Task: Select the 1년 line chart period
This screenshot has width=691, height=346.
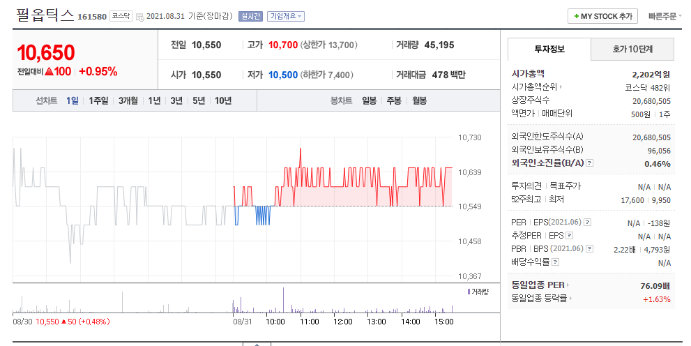Action: coord(154,101)
